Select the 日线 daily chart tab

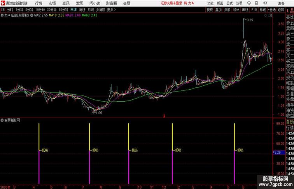[x=73, y=10]
